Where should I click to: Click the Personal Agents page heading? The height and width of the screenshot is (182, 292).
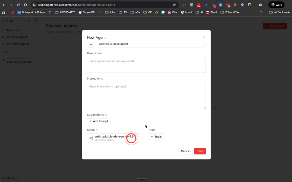coord(61,26)
